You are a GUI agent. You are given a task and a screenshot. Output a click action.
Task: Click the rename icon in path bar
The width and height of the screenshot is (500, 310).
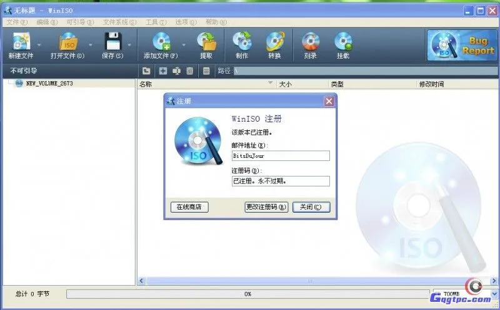(176, 70)
